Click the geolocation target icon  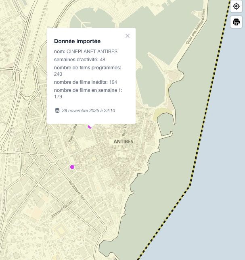pyautogui.click(x=236, y=6)
